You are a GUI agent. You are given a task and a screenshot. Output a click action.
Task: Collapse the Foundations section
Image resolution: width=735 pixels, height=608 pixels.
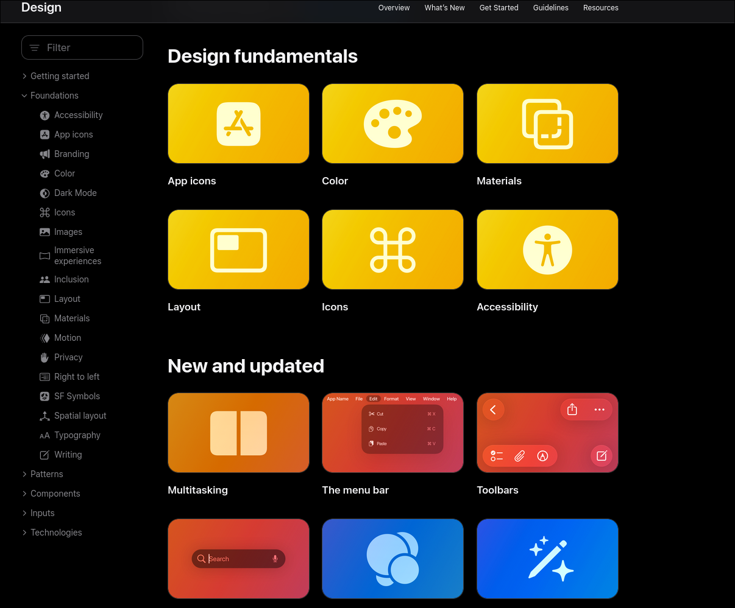click(x=24, y=96)
